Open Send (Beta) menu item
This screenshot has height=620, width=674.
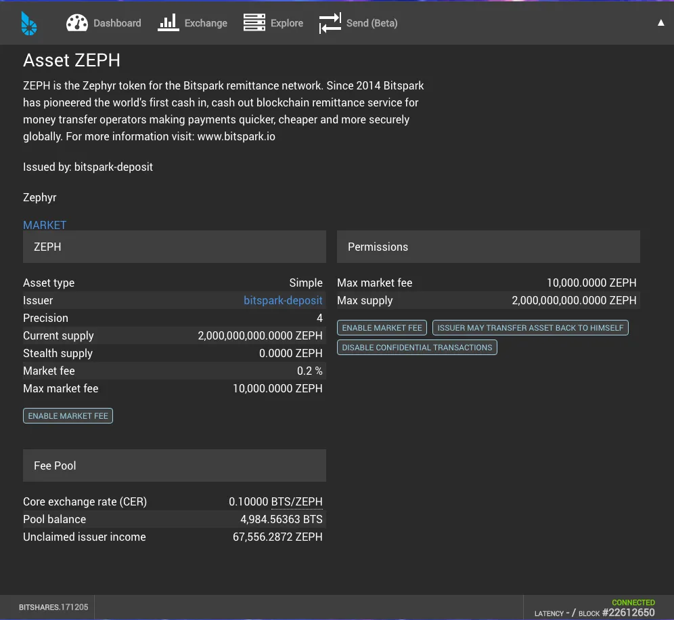[x=359, y=23]
